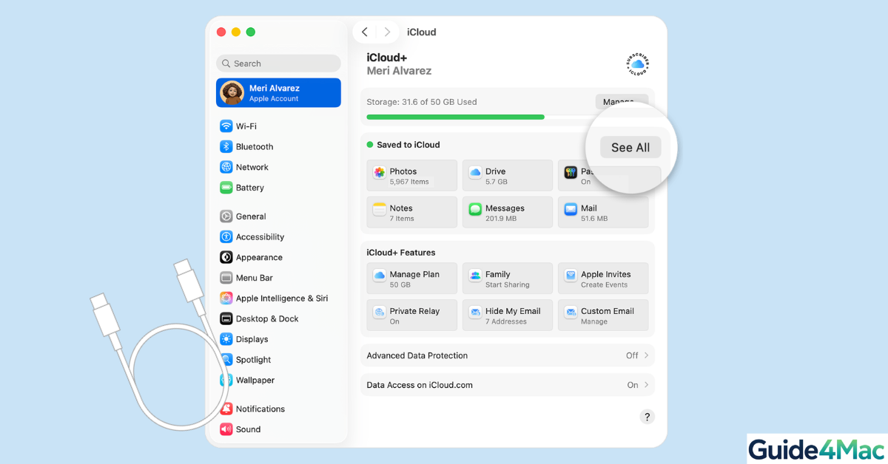The height and width of the screenshot is (464, 888).
Task: Click the Hide My Email icon
Action: (x=474, y=311)
